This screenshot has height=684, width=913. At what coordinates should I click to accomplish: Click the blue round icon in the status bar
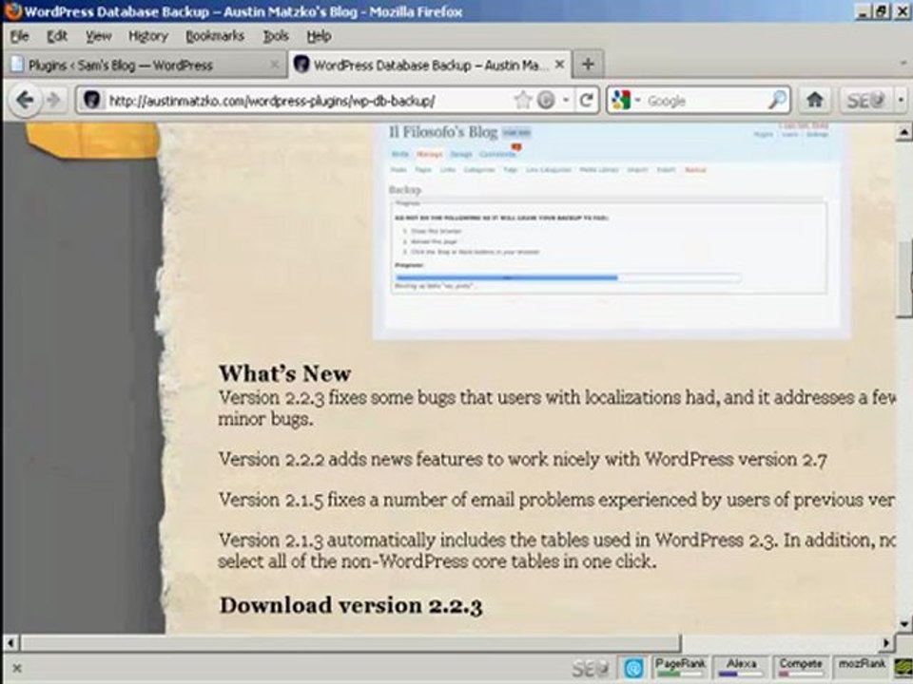tap(633, 668)
